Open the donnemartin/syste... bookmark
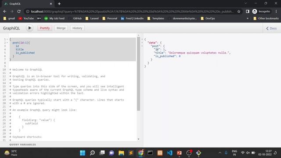 point(182,18)
